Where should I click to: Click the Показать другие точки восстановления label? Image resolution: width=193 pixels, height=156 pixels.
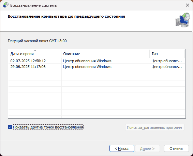(x=48, y=127)
